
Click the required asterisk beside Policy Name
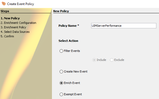78,25
